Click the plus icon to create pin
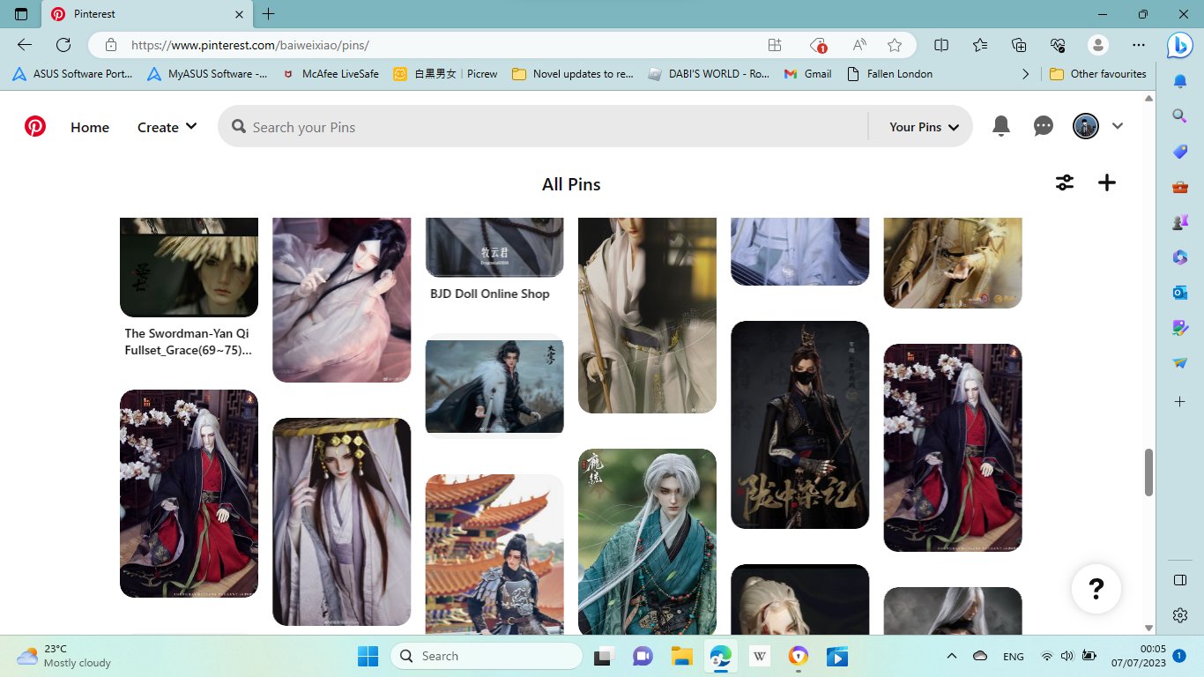 click(1107, 182)
